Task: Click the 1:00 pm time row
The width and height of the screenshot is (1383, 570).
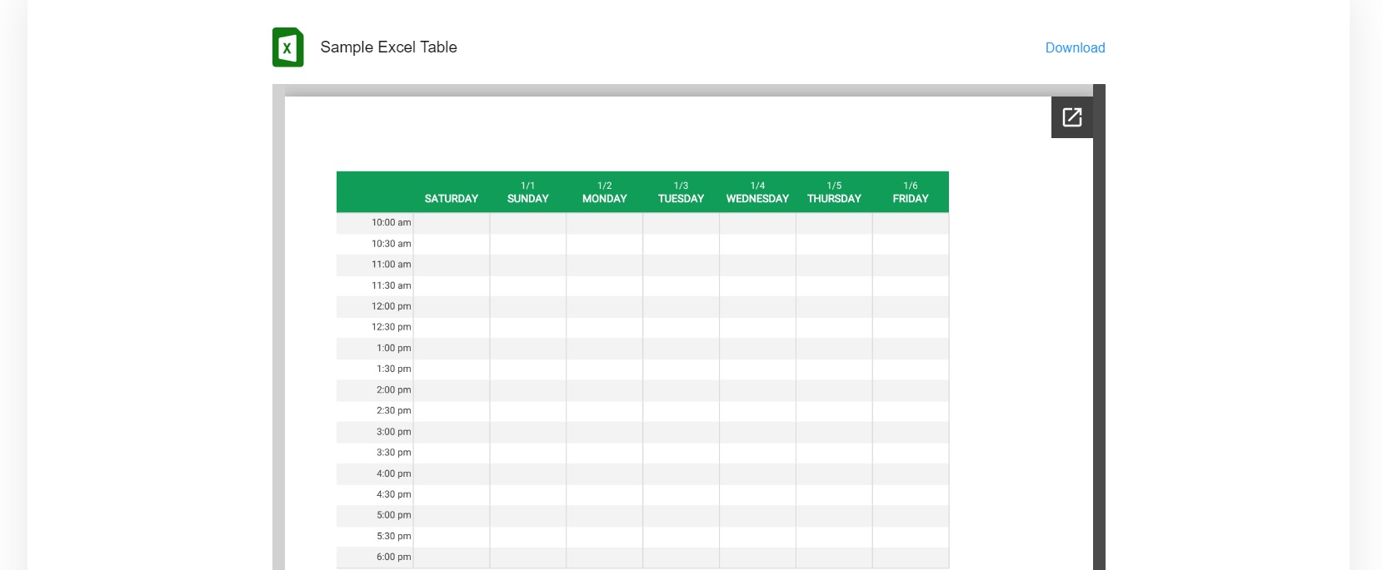Action: 642,349
